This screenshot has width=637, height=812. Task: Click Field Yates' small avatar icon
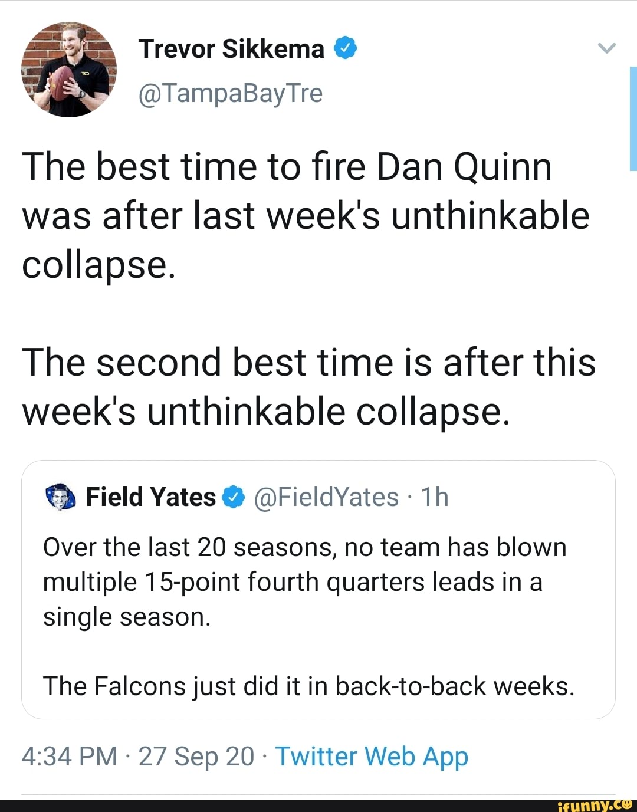[x=61, y=497]
